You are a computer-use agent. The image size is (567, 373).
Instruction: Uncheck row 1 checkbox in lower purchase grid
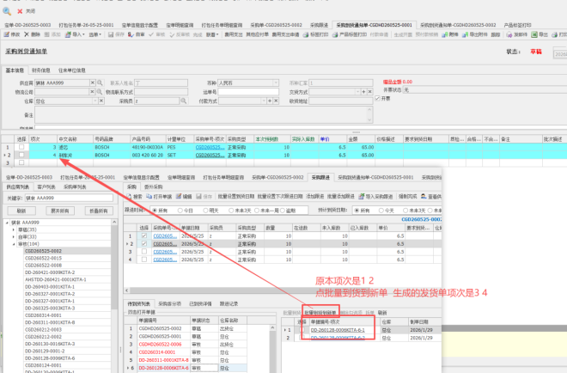[x=144, y=235]
